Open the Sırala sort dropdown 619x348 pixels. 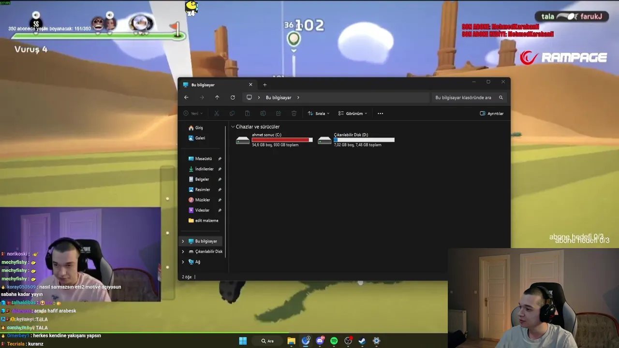tap(319, 114)
